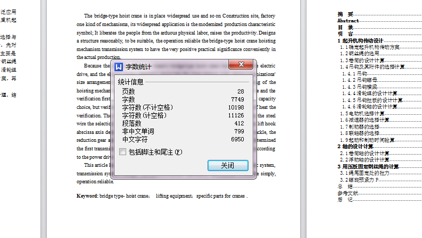Click the 统计信息 group label

tap(130, 82)
